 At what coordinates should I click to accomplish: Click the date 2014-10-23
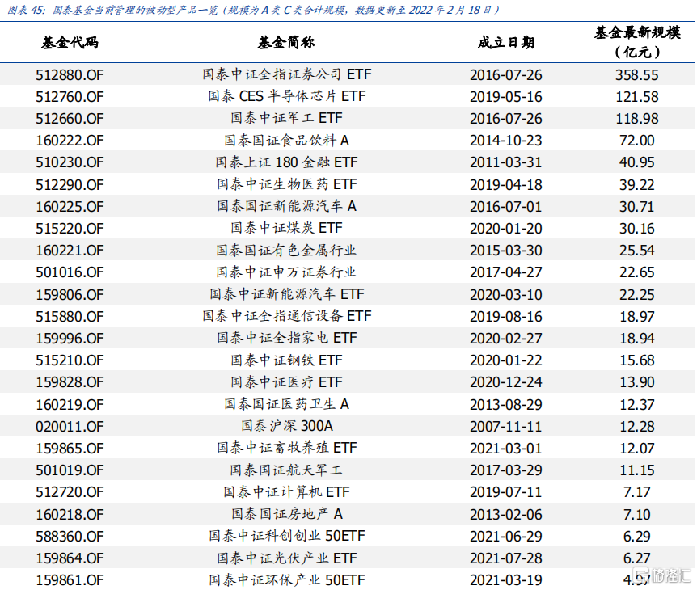click(x=506, y=141)
